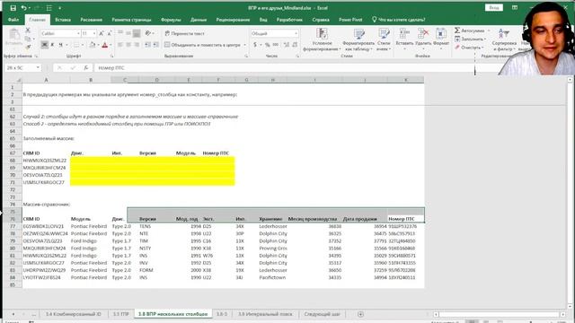This screenshot has width=575, height=323.
Task: Click the fill color bucket swatch
Action: point(92,45)
